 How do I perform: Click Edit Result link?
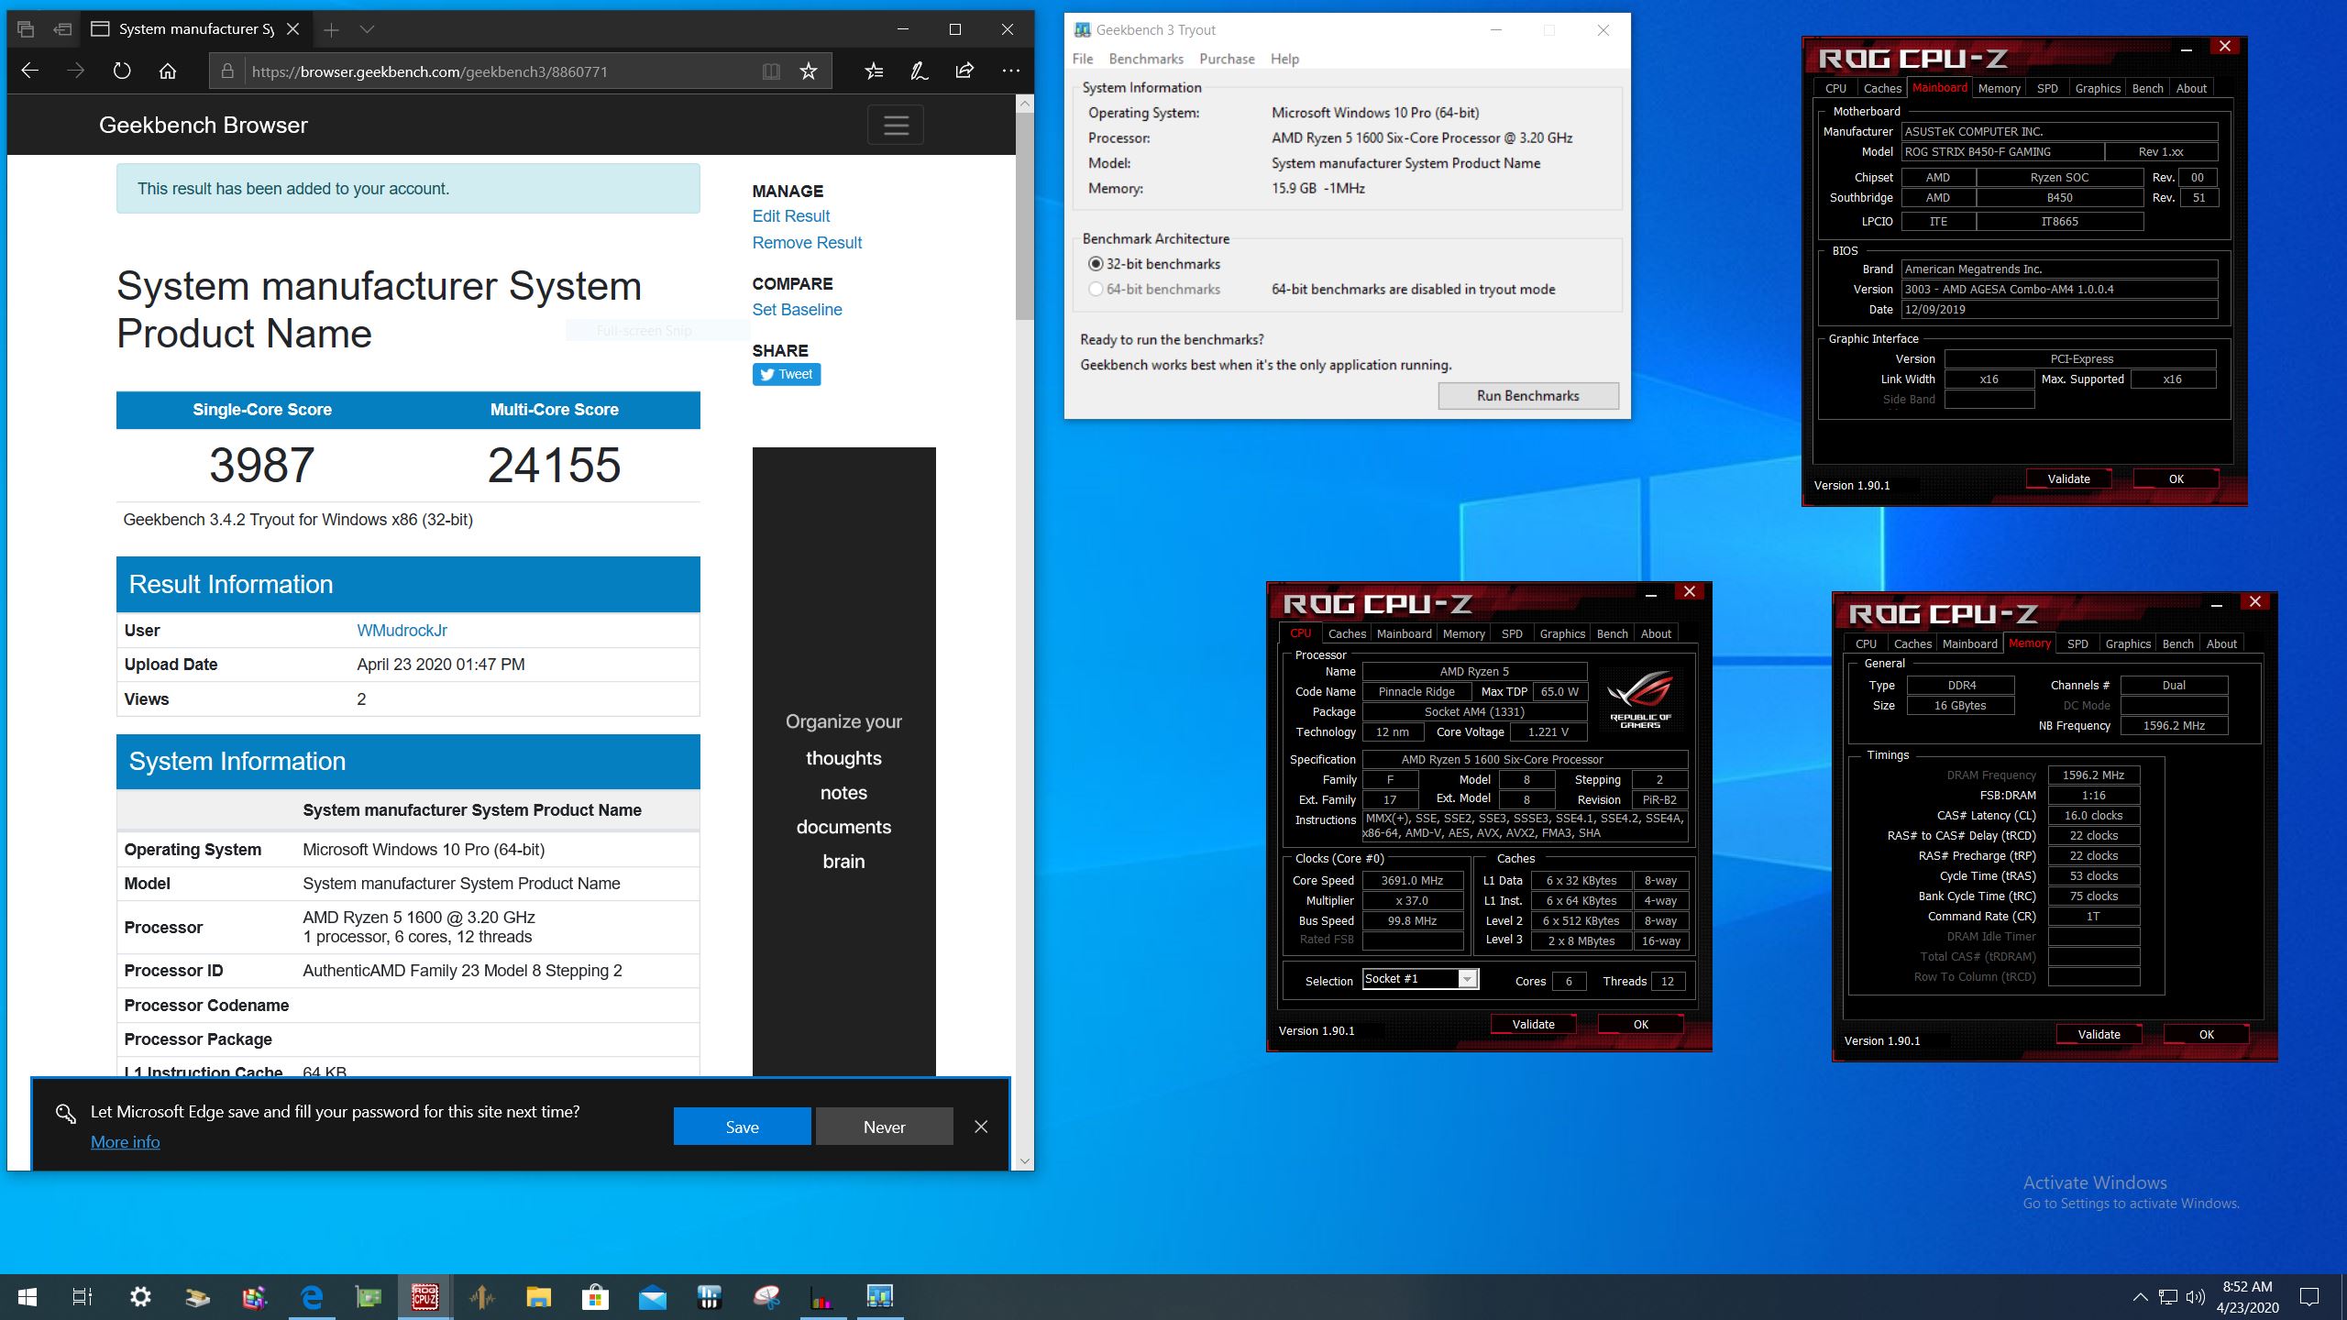(790, 216)
